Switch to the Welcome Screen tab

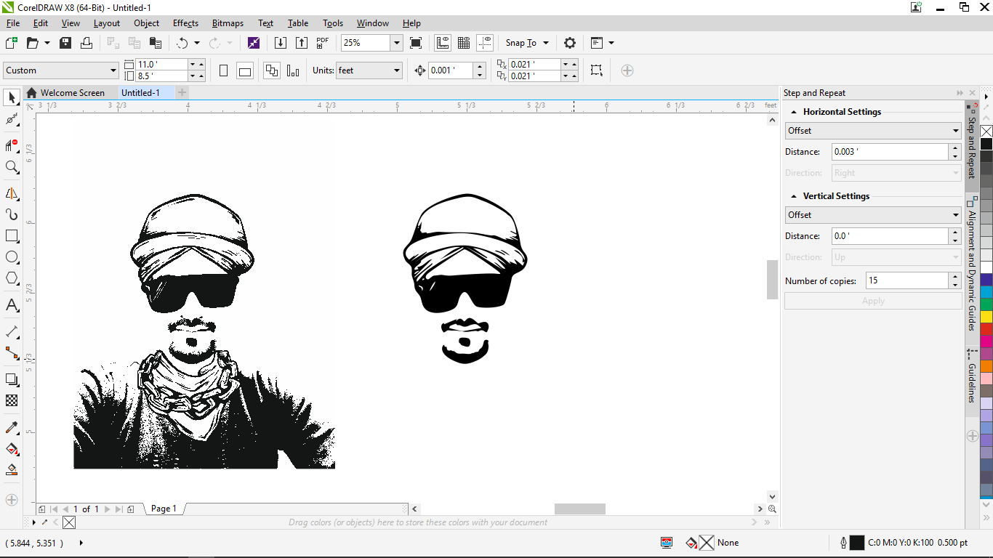tap(72, 93)
